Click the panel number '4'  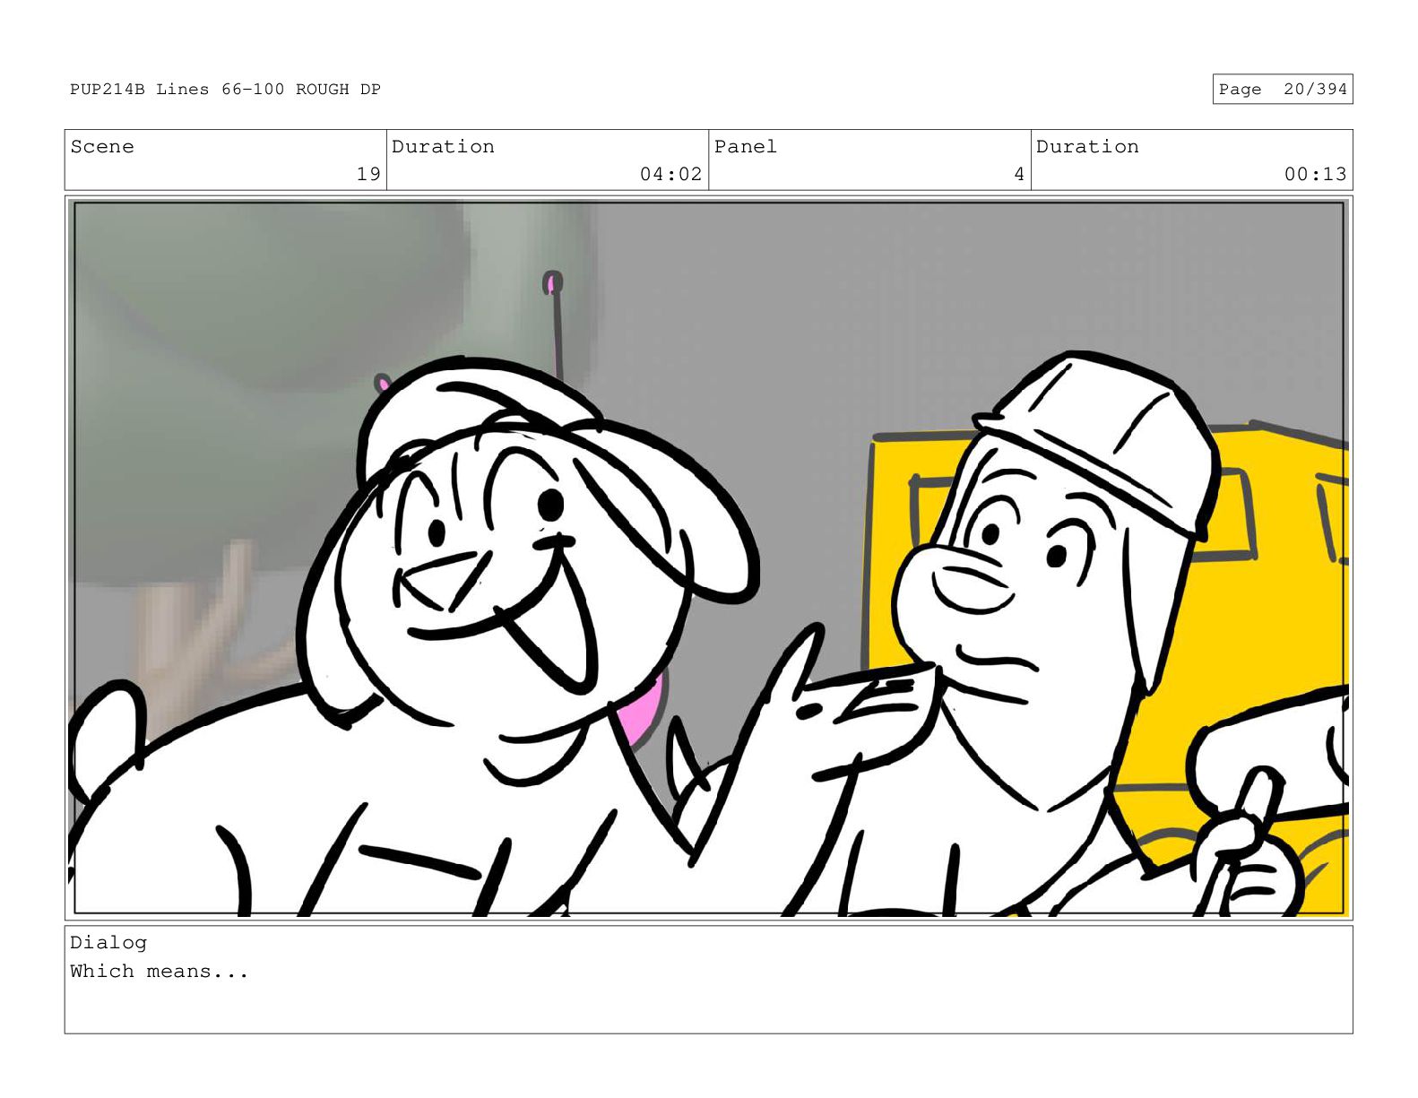1019,174
